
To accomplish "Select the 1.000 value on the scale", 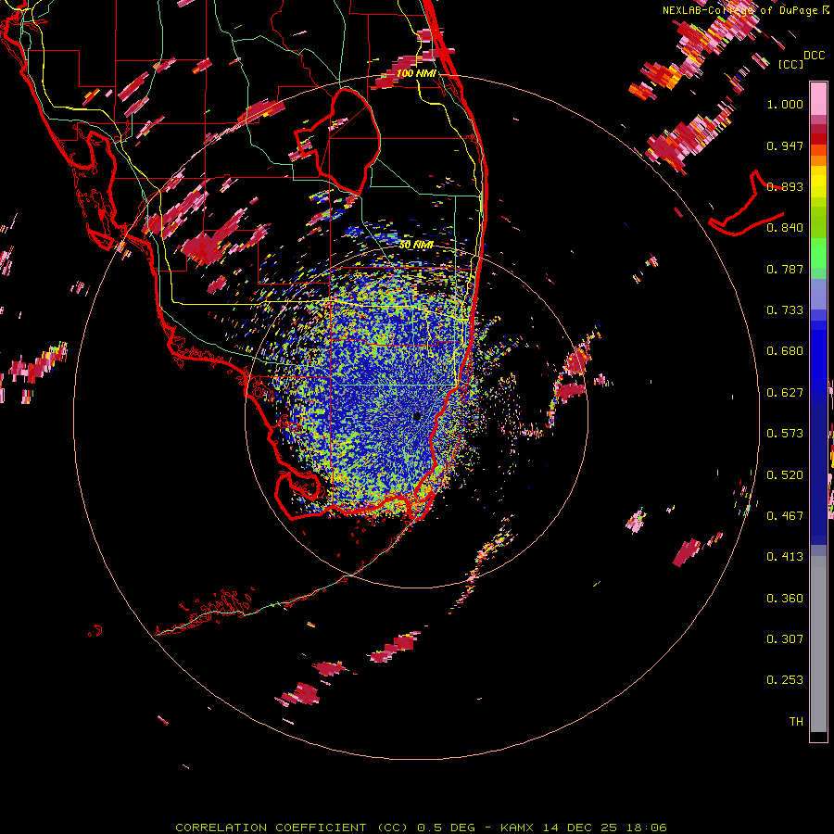I will point(785,104).
